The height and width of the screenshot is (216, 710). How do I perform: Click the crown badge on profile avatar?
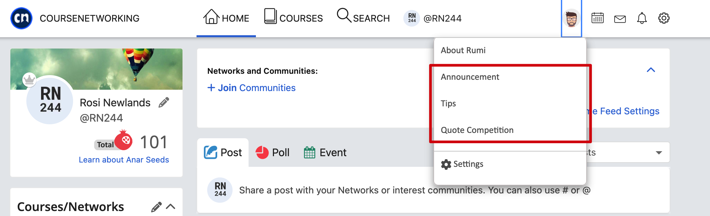point(29,79)
